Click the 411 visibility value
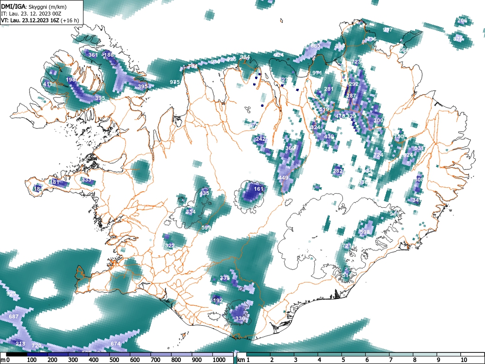Viewport: 485px width, 364px height. point(48,84)
